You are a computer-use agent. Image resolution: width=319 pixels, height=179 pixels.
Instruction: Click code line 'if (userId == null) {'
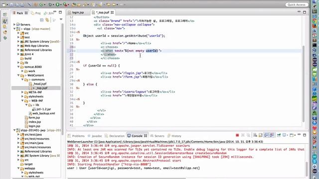101,66
